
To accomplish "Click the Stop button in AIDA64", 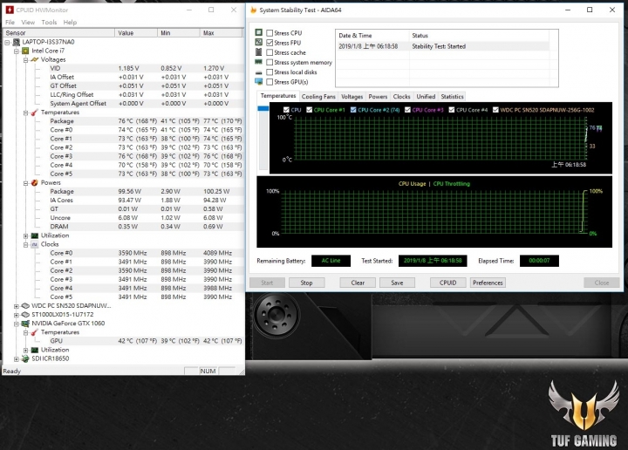I will pos(306,283).
